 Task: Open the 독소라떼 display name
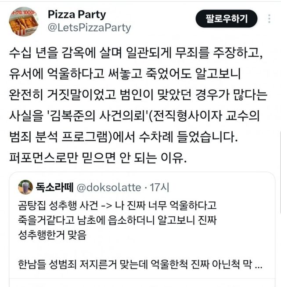(55, 188)
